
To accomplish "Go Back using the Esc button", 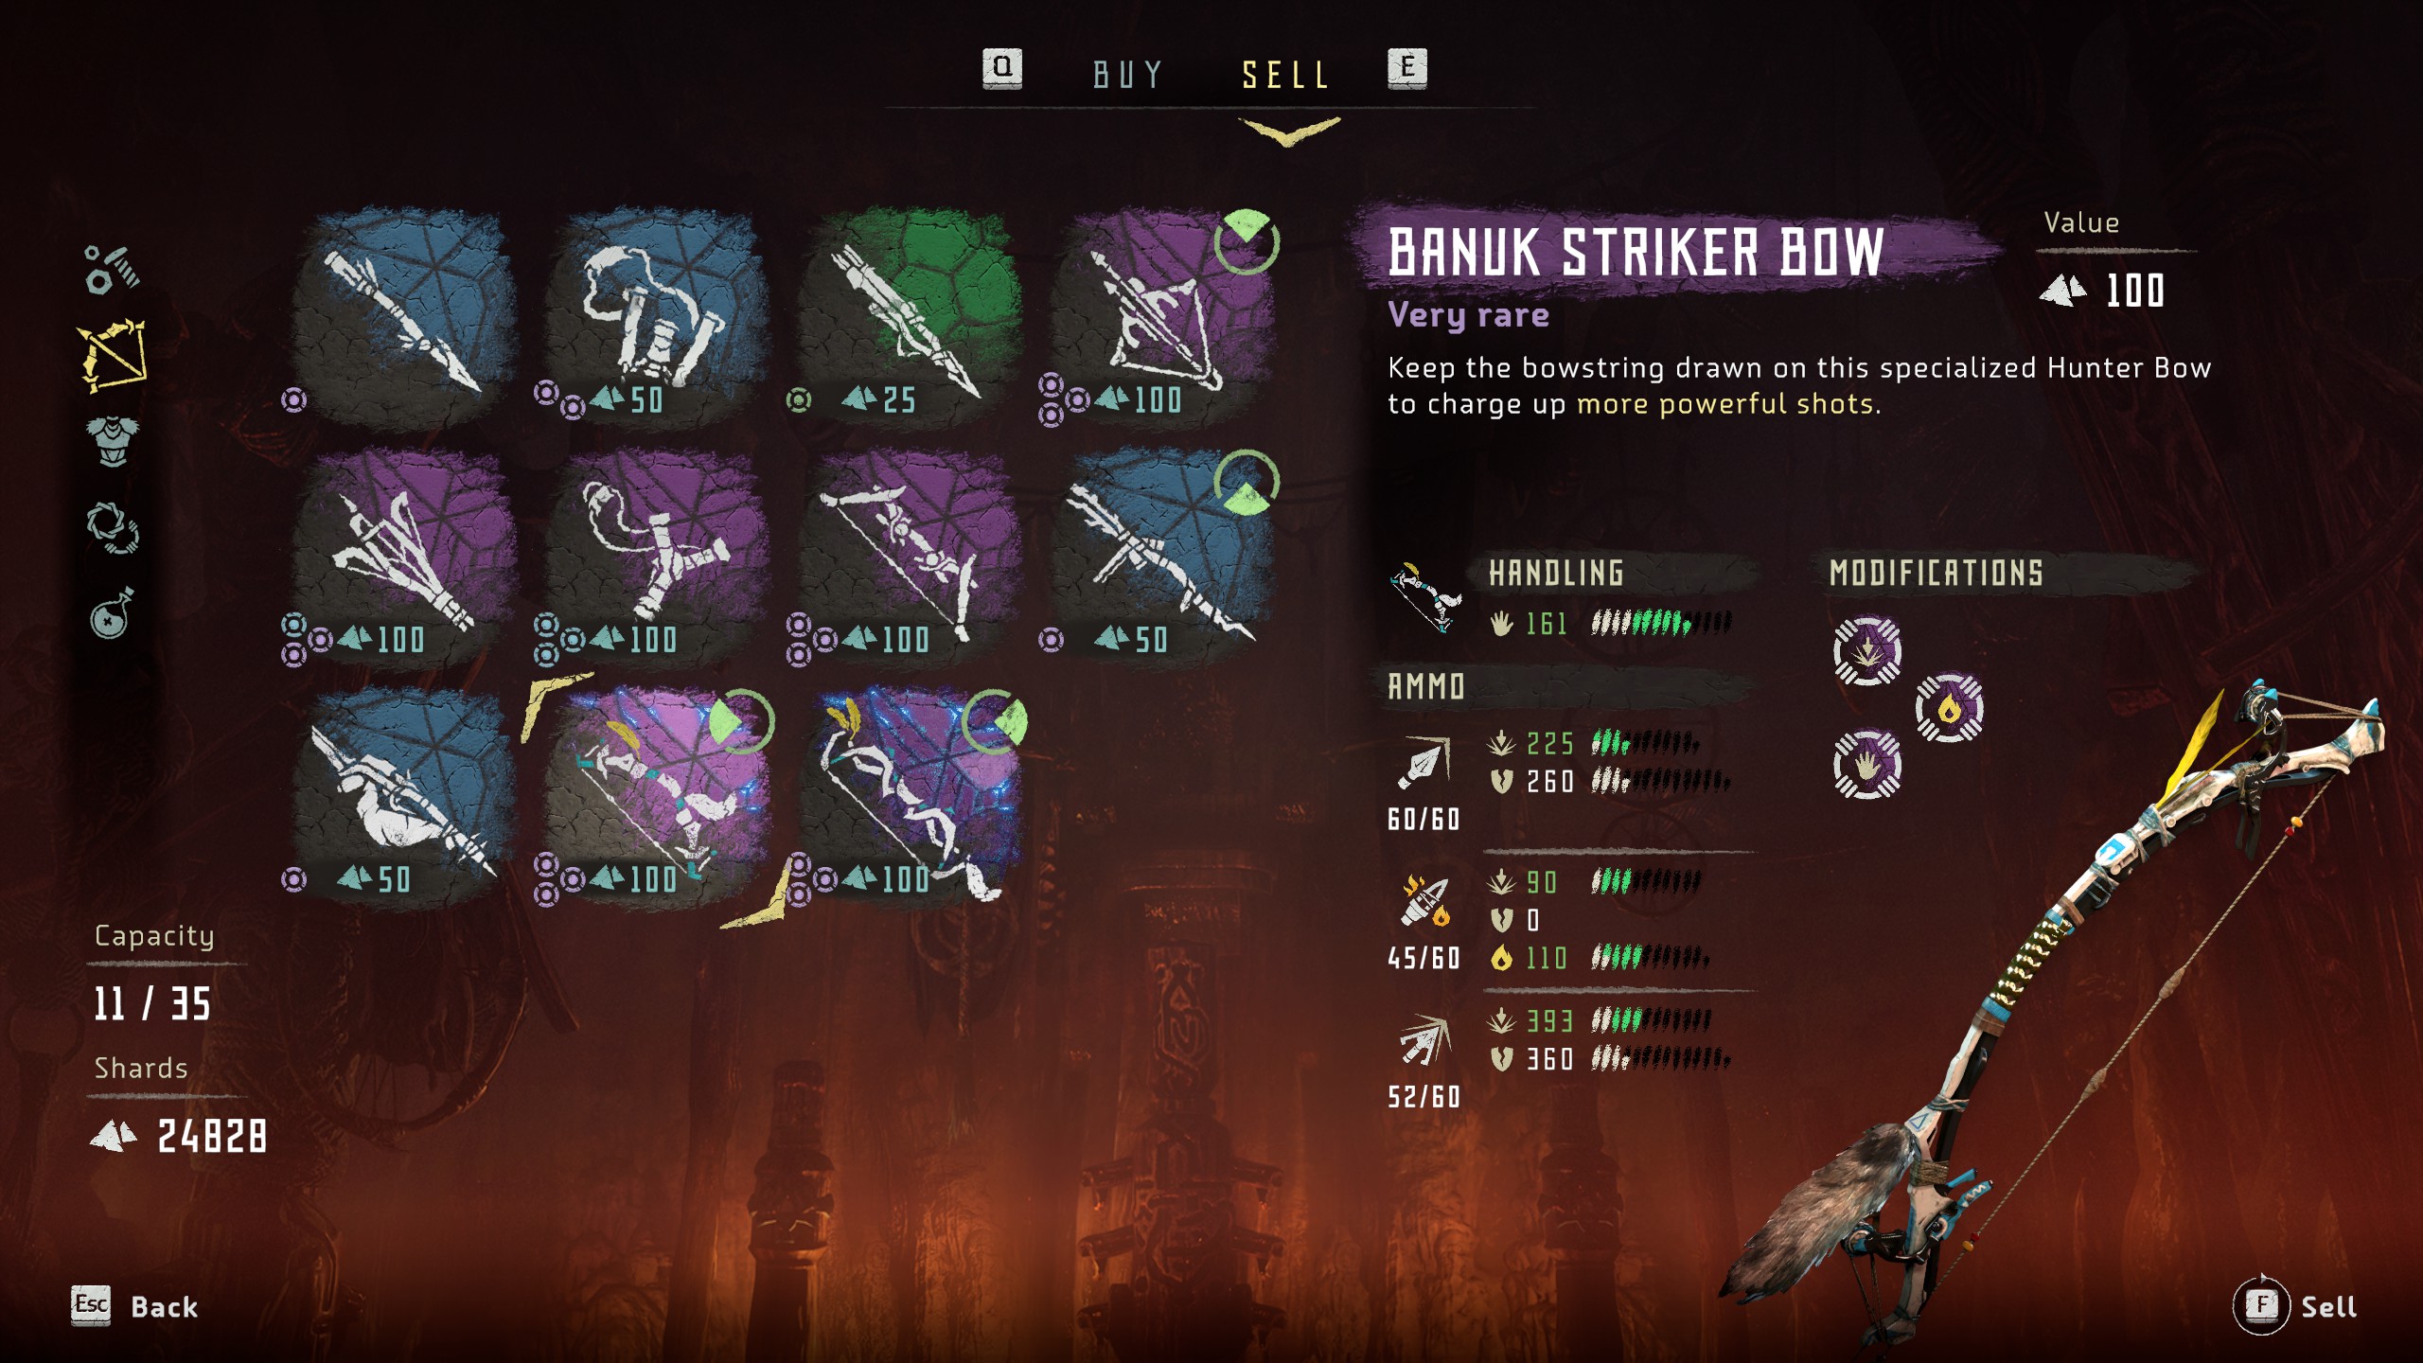I will (x=135, y=1306).
